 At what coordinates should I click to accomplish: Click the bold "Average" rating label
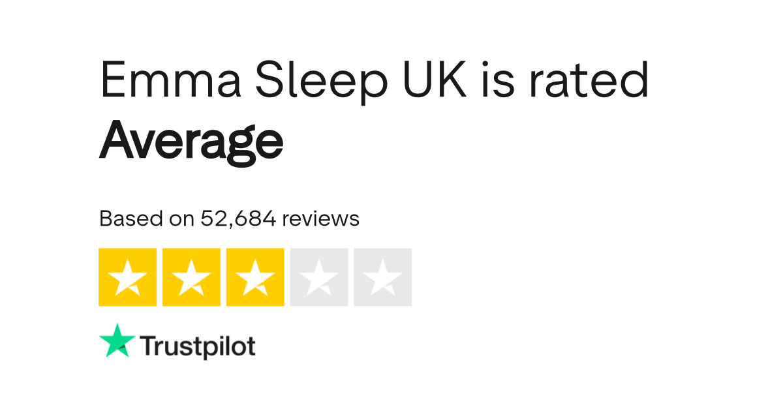pyautogui.click(x=191, y=142)
